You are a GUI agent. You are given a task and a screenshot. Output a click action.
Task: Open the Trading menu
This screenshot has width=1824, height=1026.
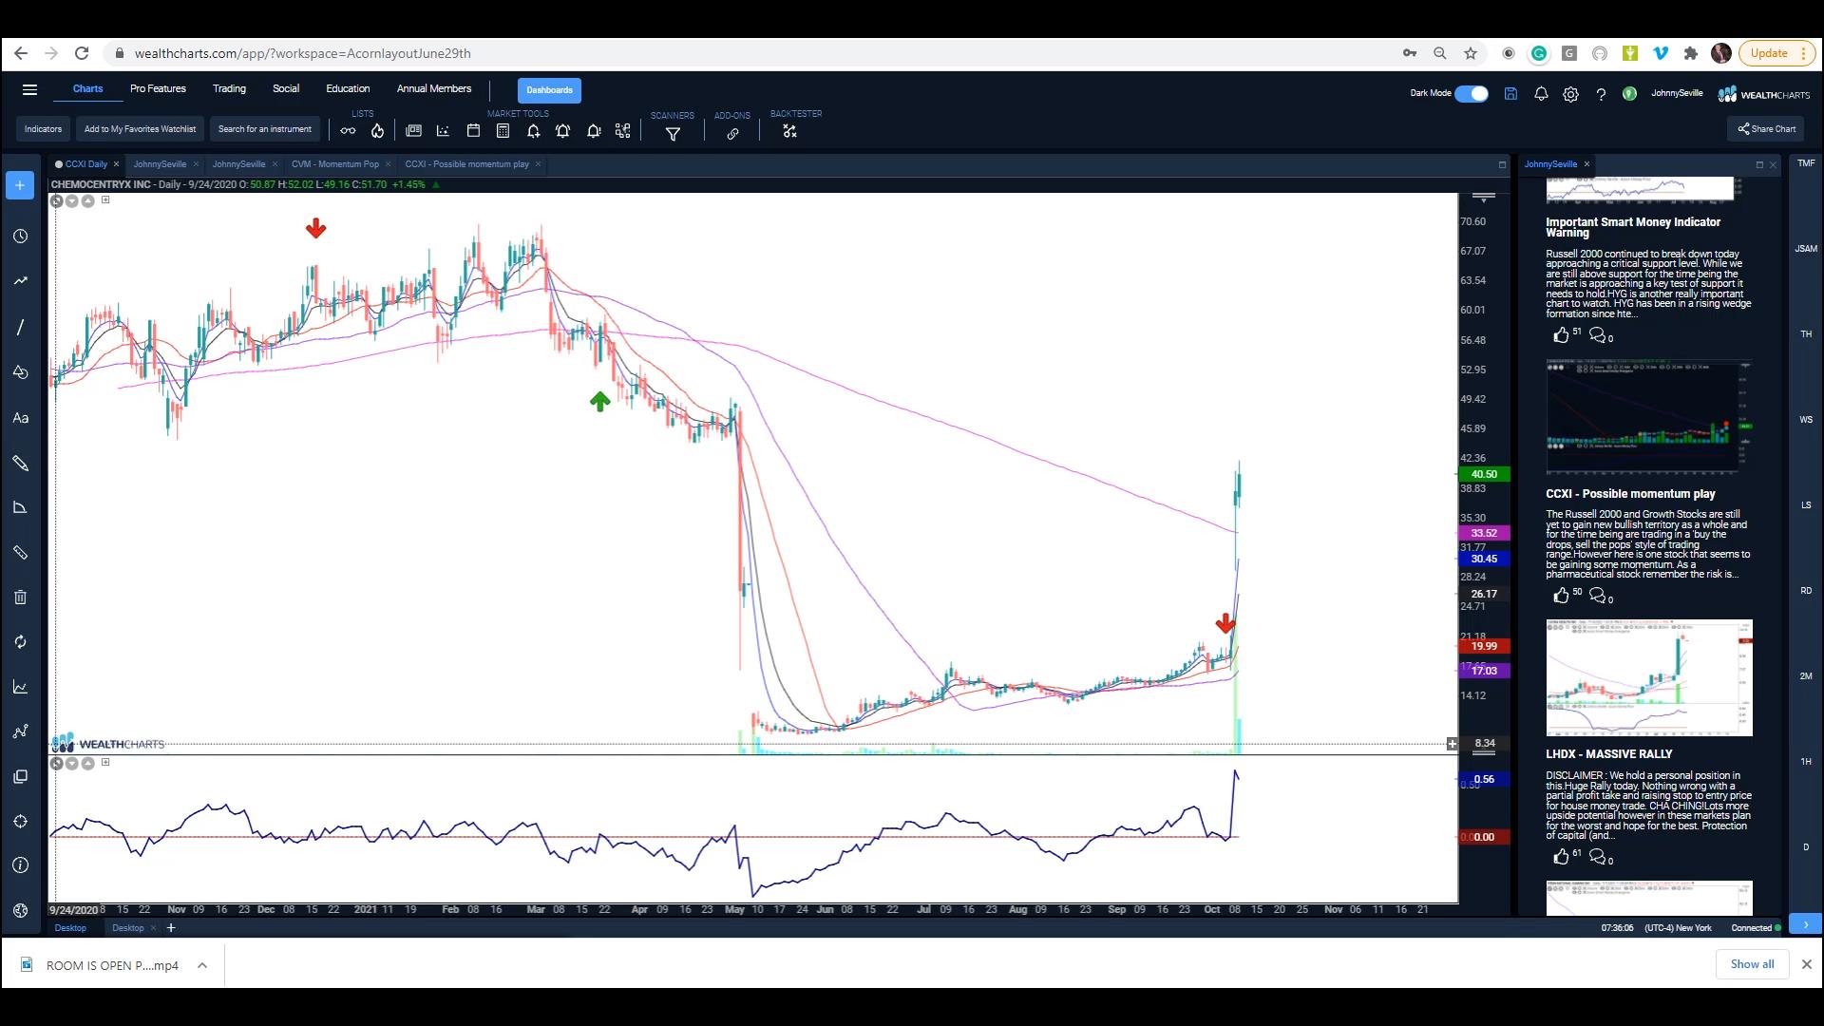click(x=229, y=88)
